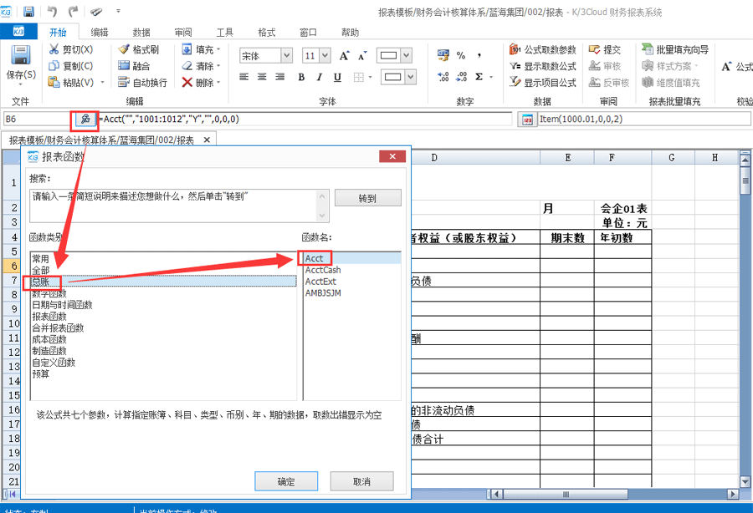Image resolution: width=753 pixels, height=513 pixels.
Task: Decrease decimal places icon
Action: point(462,77)
